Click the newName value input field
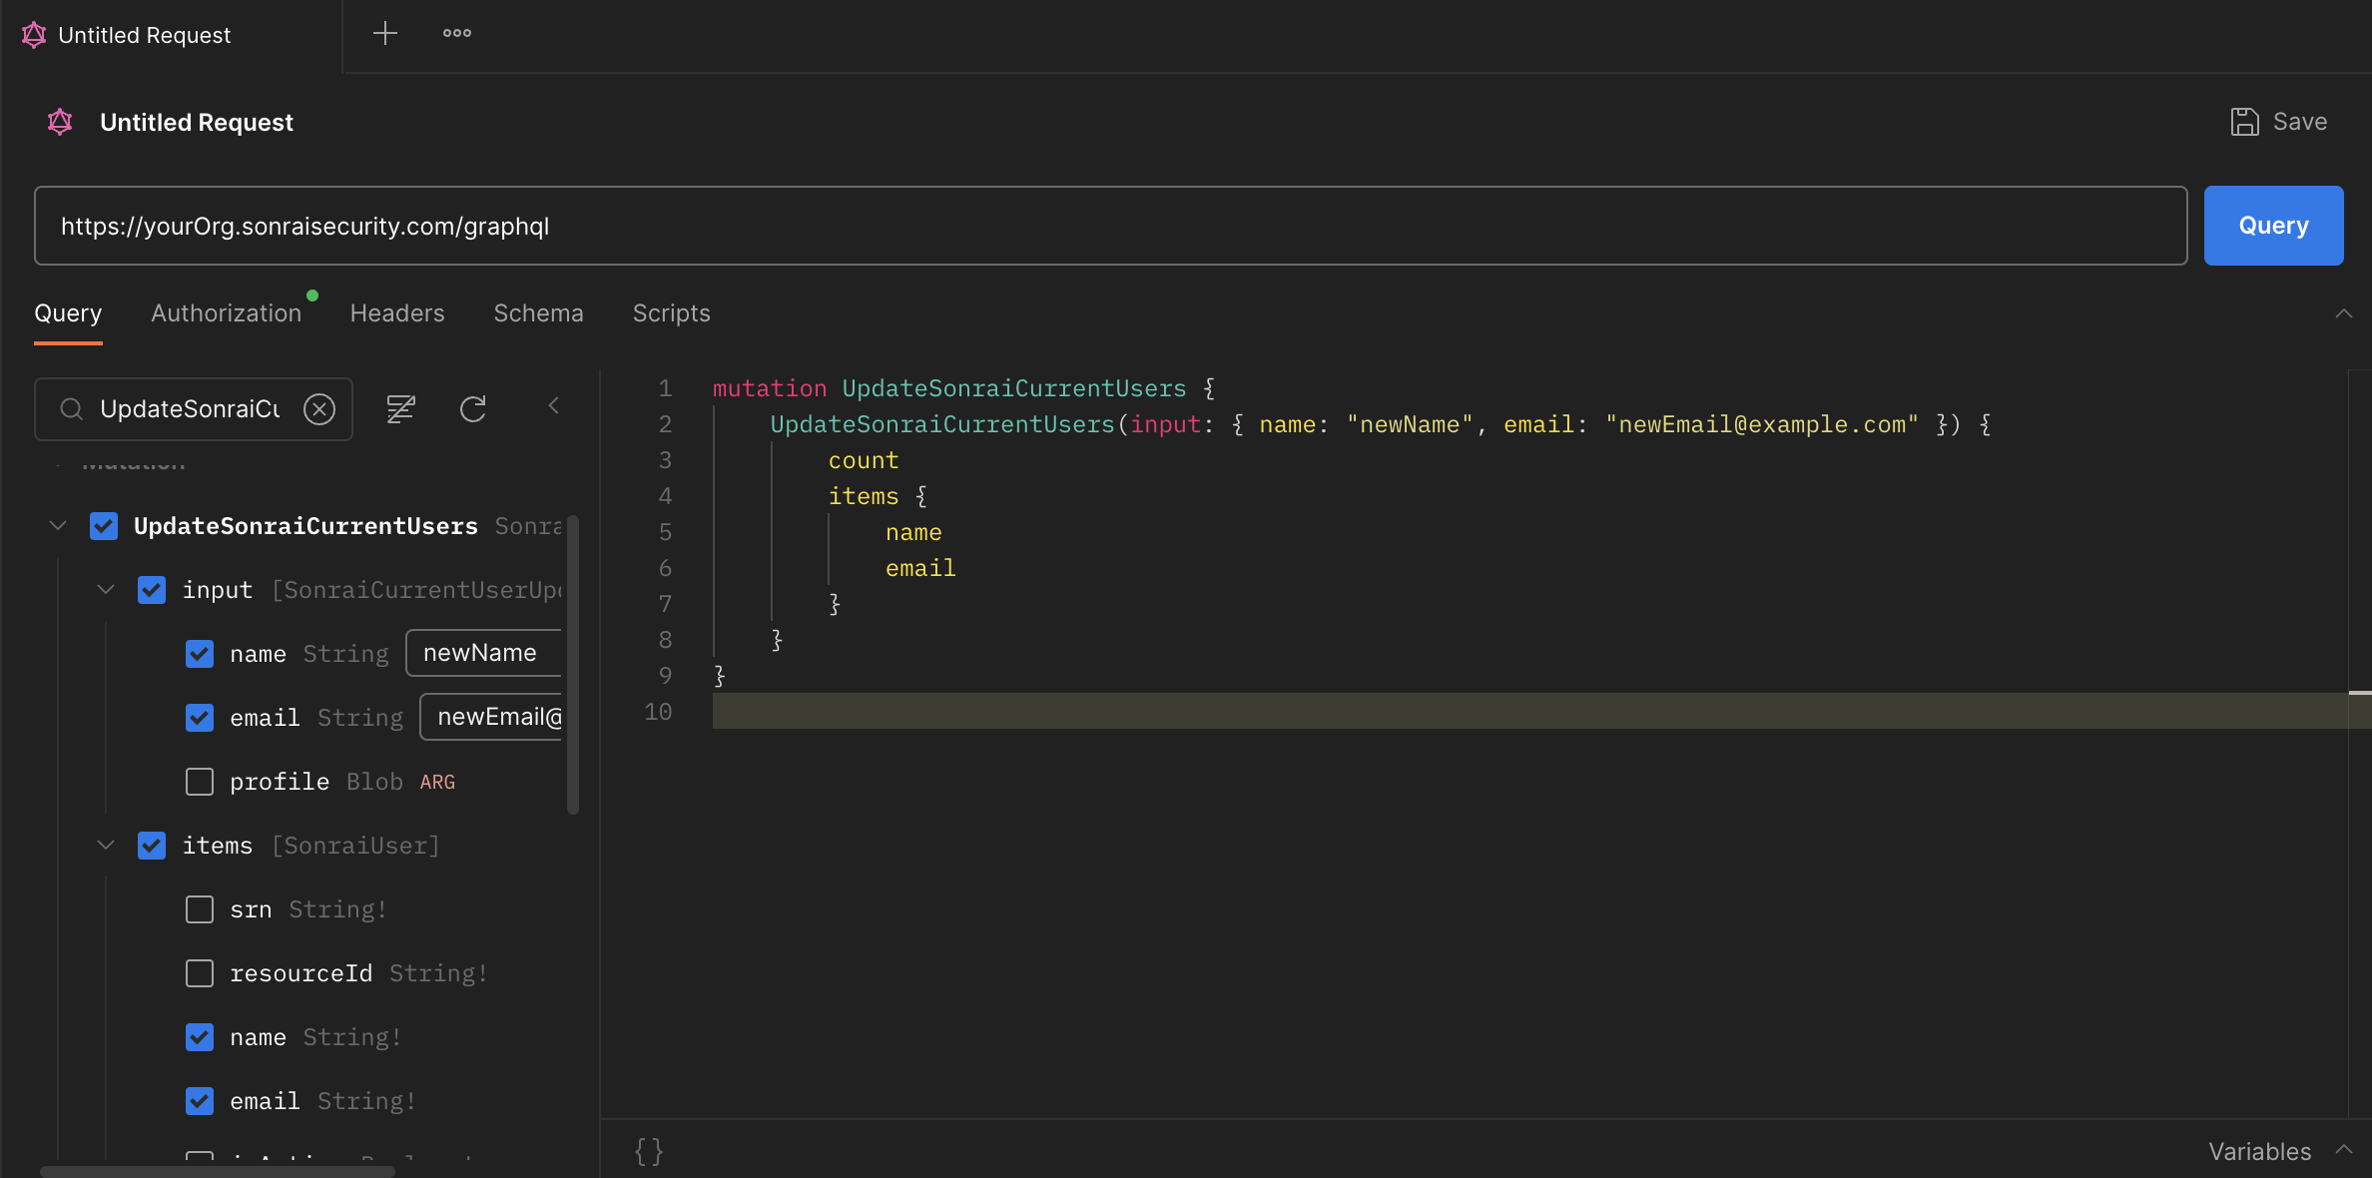Image resolution: width=2372 pixels, height=1178 pixels. pyautogui.click(x=483, y=653)
